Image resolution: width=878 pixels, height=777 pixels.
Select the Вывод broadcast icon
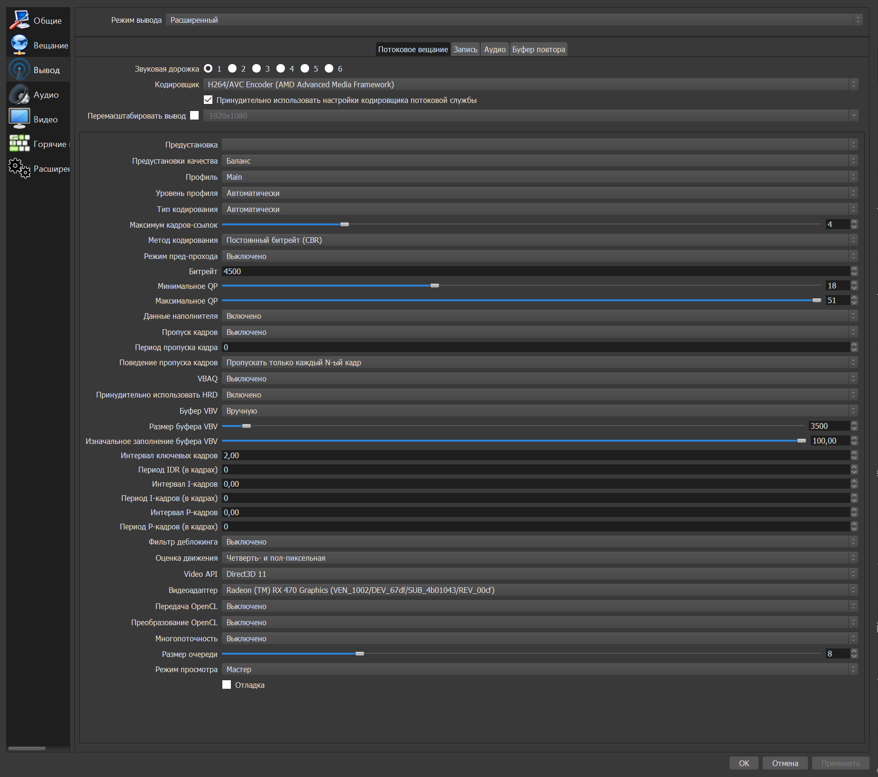(19, 70)
